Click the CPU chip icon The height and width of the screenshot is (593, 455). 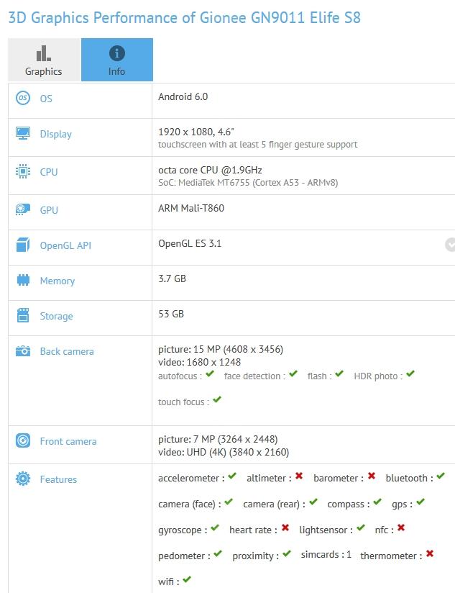[24, 172]
